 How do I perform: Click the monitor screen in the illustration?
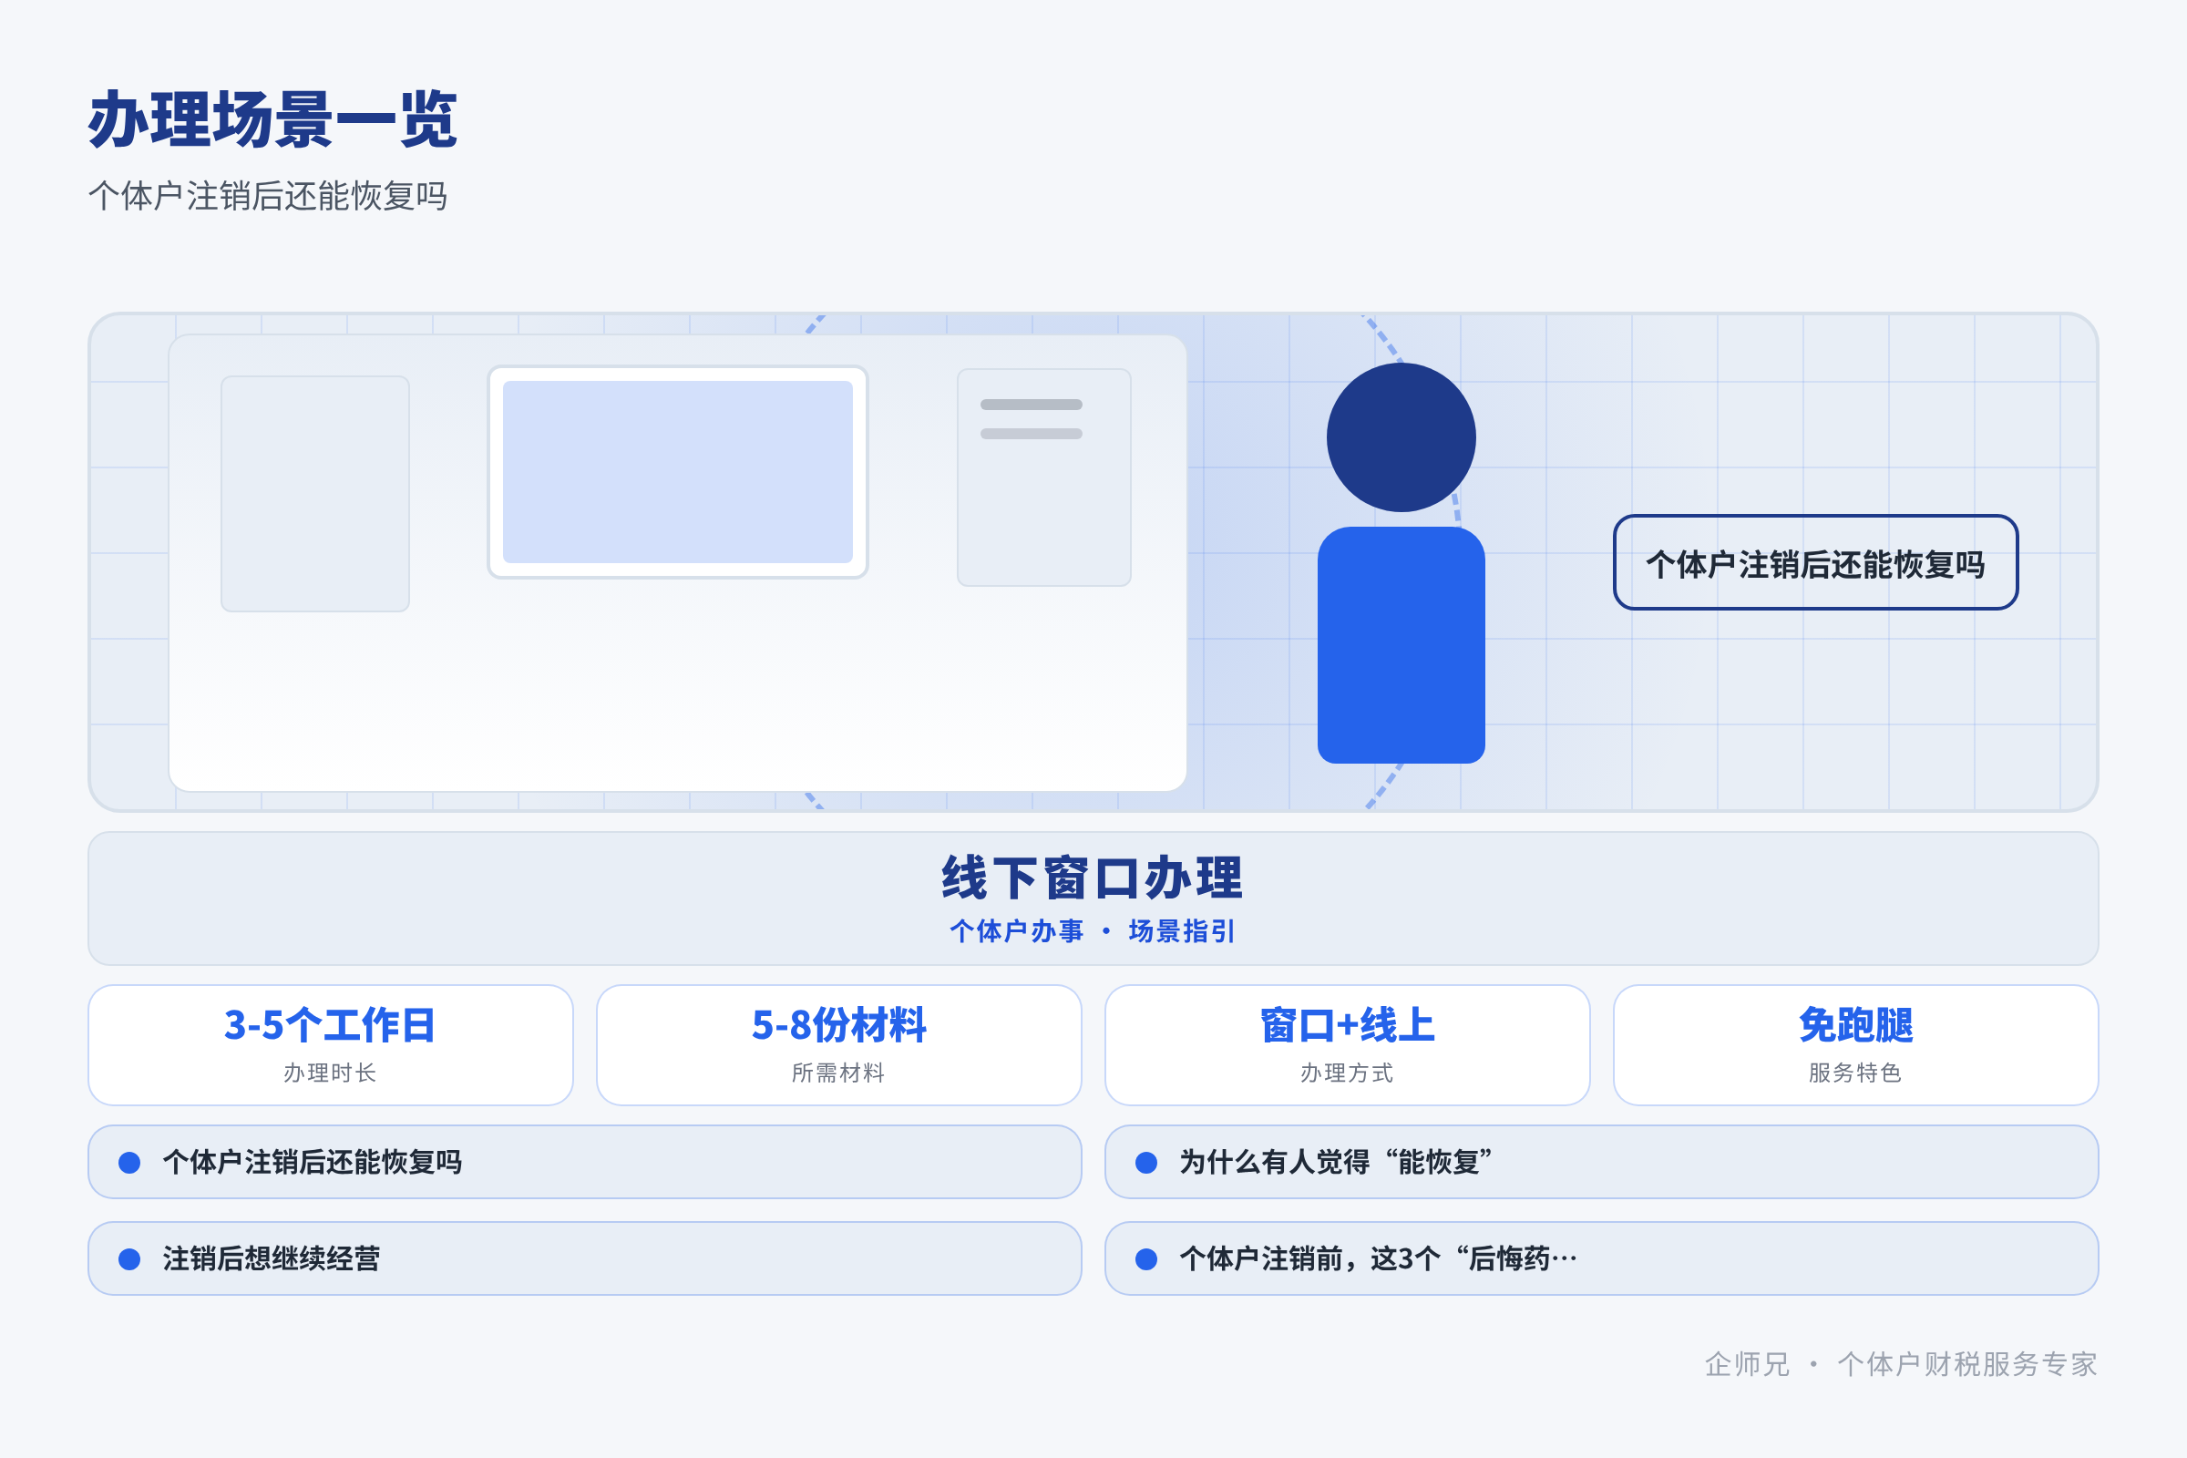[678, 471]
